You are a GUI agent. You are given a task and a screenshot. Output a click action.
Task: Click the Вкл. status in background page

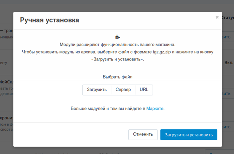[229, 63]
